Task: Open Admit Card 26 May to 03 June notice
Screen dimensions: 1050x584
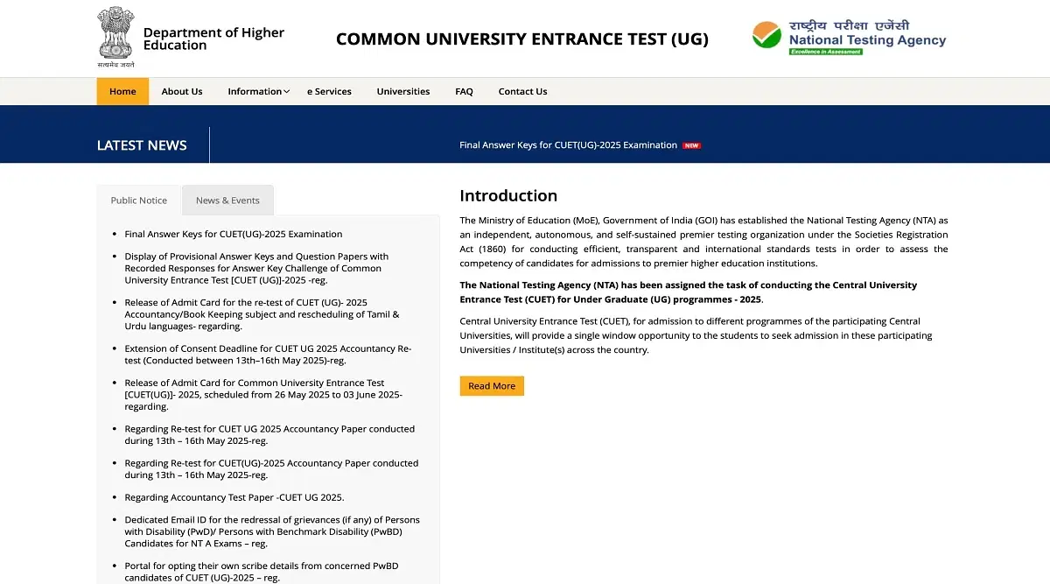Action: (x=263, y=395)
